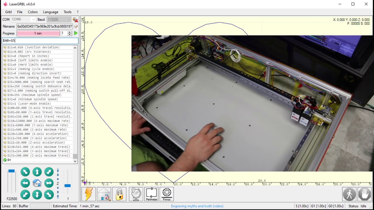
Task: Open the Language menu
Action: click(51, 12)
